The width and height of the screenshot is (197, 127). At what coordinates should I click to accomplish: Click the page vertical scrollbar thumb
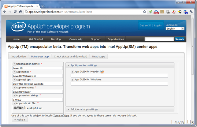[193, 47]
